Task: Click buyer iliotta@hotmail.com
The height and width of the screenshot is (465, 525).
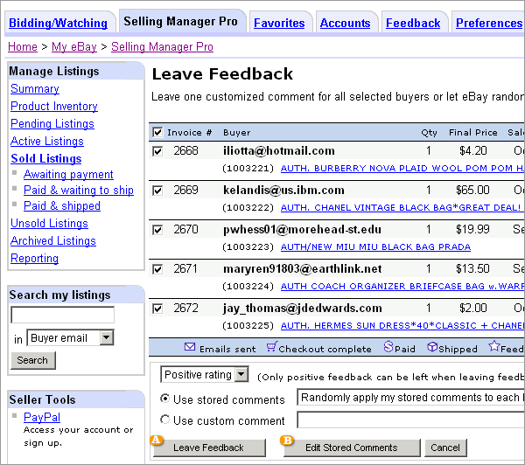Action: click(279, 151)
